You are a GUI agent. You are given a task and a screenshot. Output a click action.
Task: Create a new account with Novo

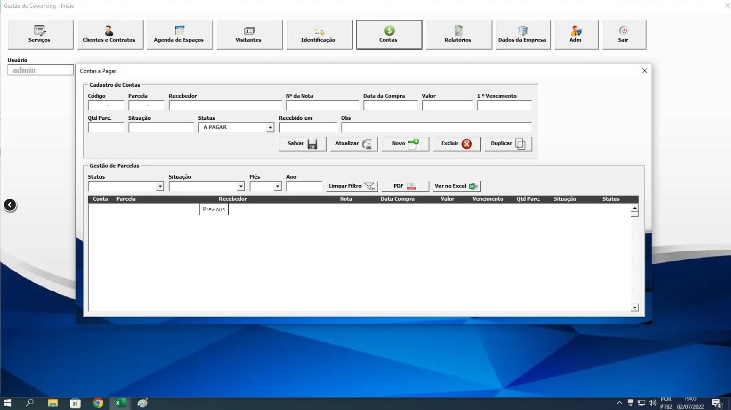pyautogui.click(x=405, y=144)
